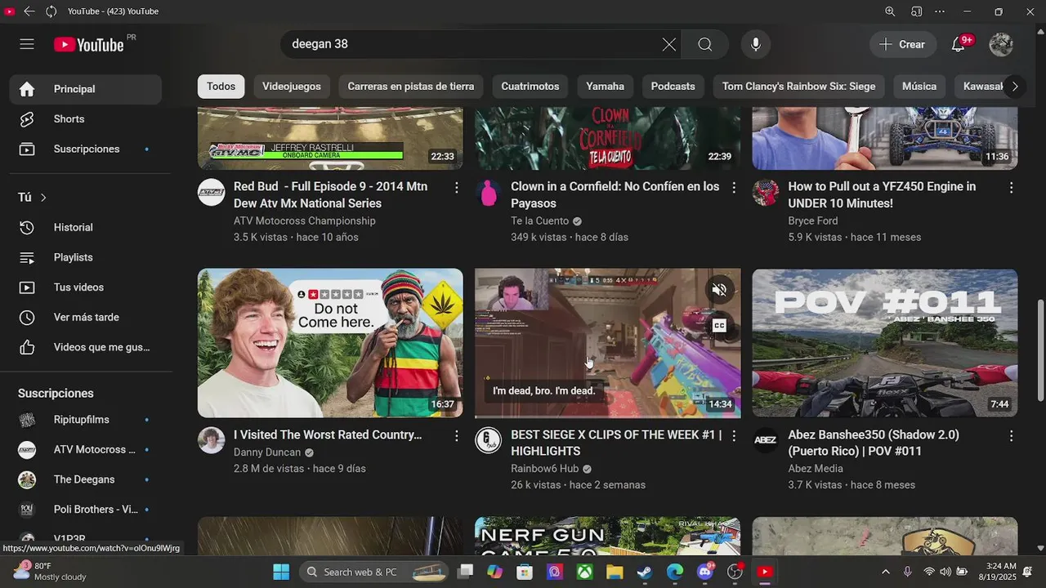Screen dimensions: 1046x588
Task: Open Ver más tarde in sidebar
Action: pyautogui.click(x=86, y=318)
